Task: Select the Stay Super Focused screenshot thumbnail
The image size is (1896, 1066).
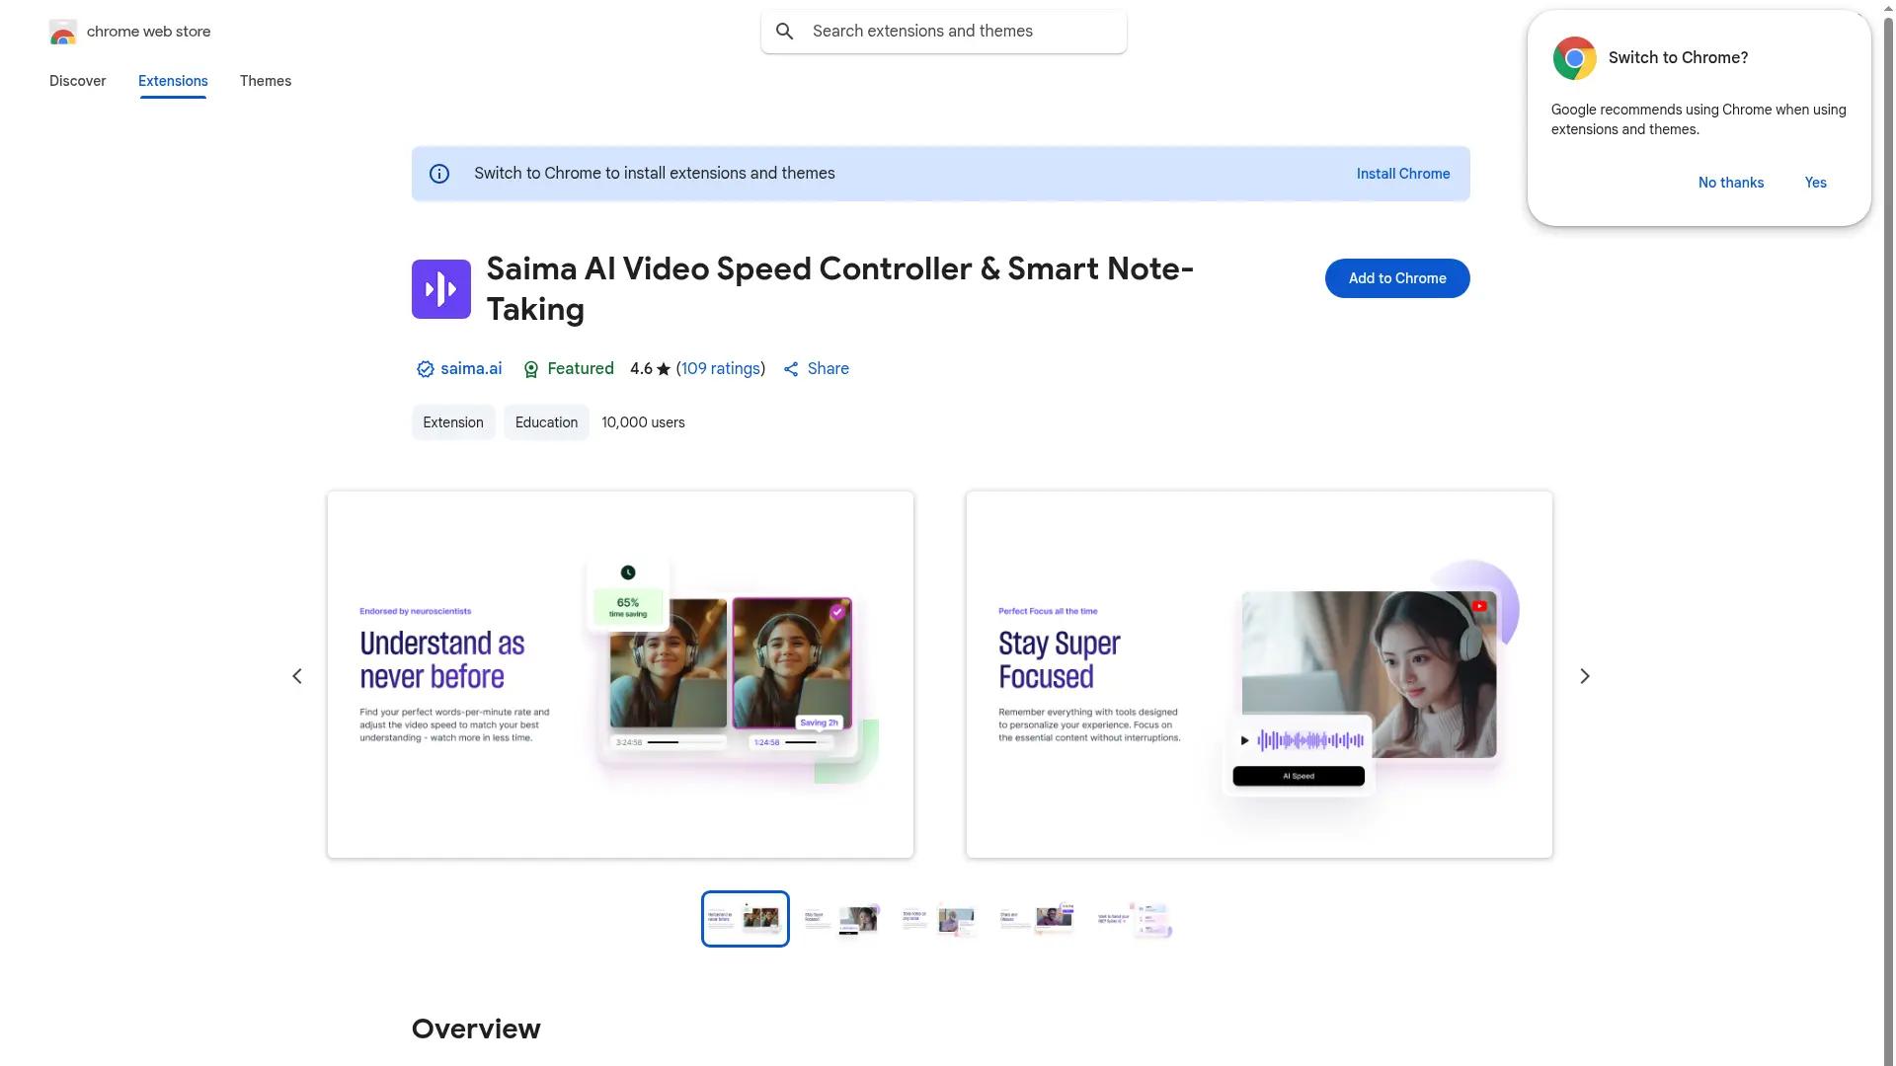Action: tap(841, 918)
